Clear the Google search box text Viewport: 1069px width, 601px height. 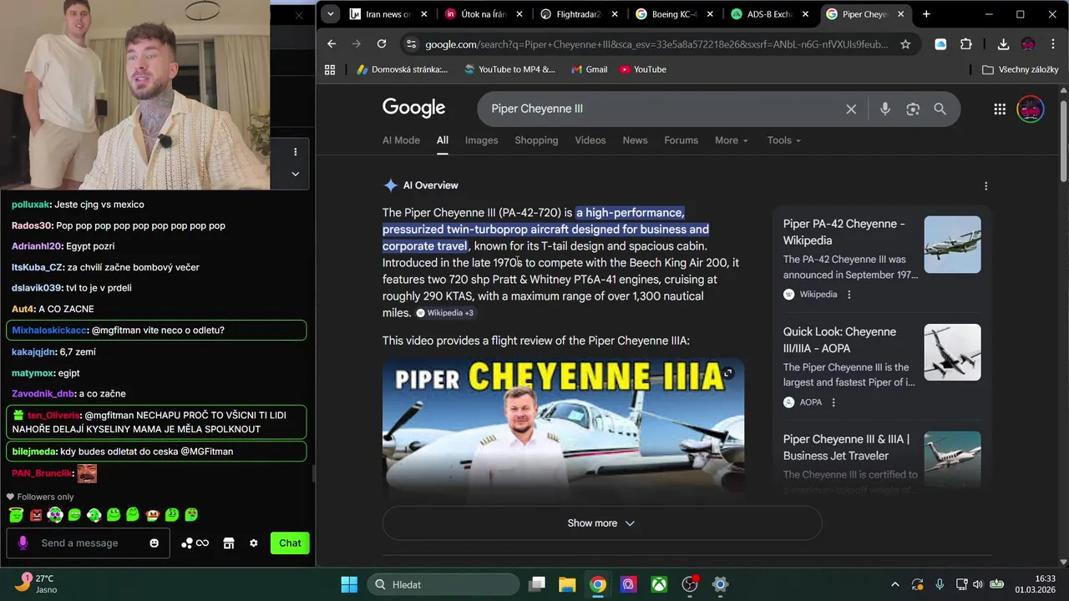click(851, 109)
